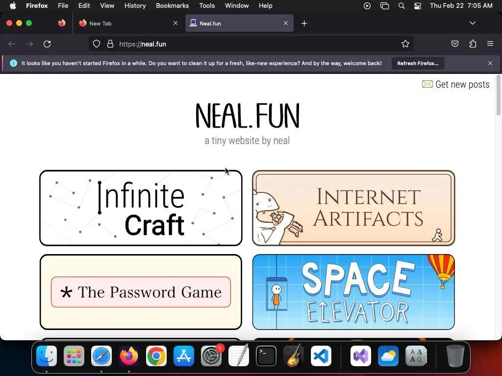The image size is (502, 376).
Task: Launch Safari from the Dock
Action: (x=101, y=356)
